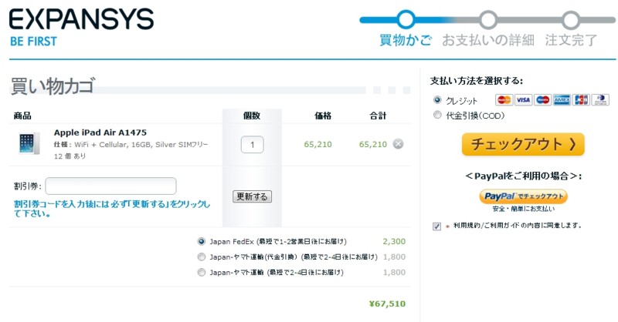The image size is (618, 322).
Task: Remove iPad Air from cart with X icon
Action: point(398,144)
